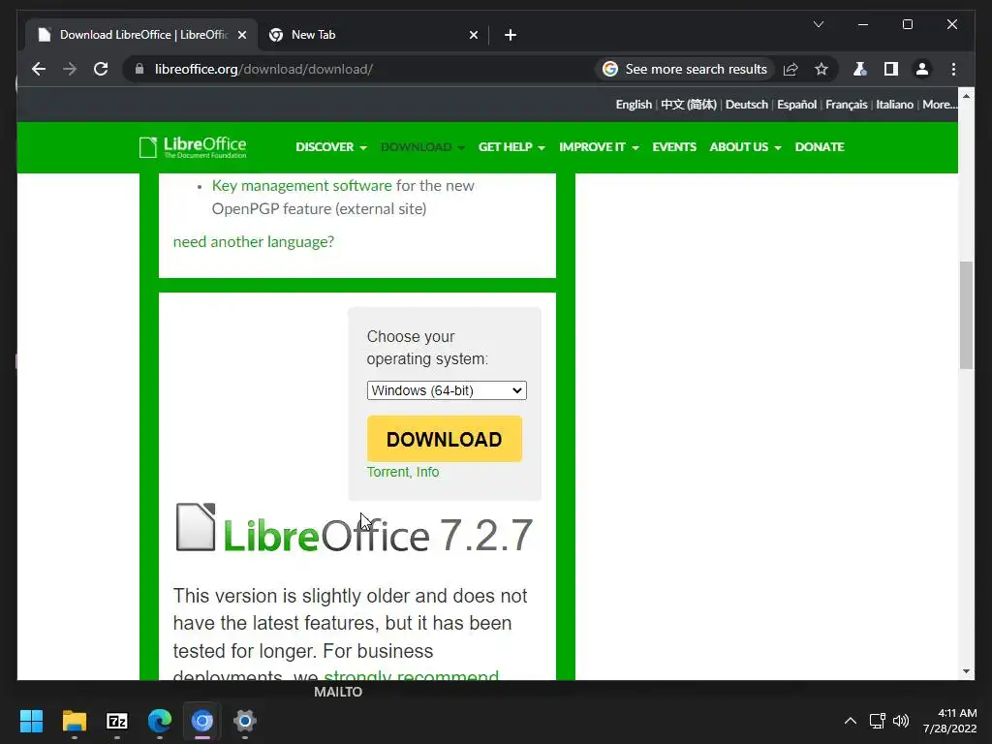
Task: Open Windows Start menu
Action: [31, 721]
